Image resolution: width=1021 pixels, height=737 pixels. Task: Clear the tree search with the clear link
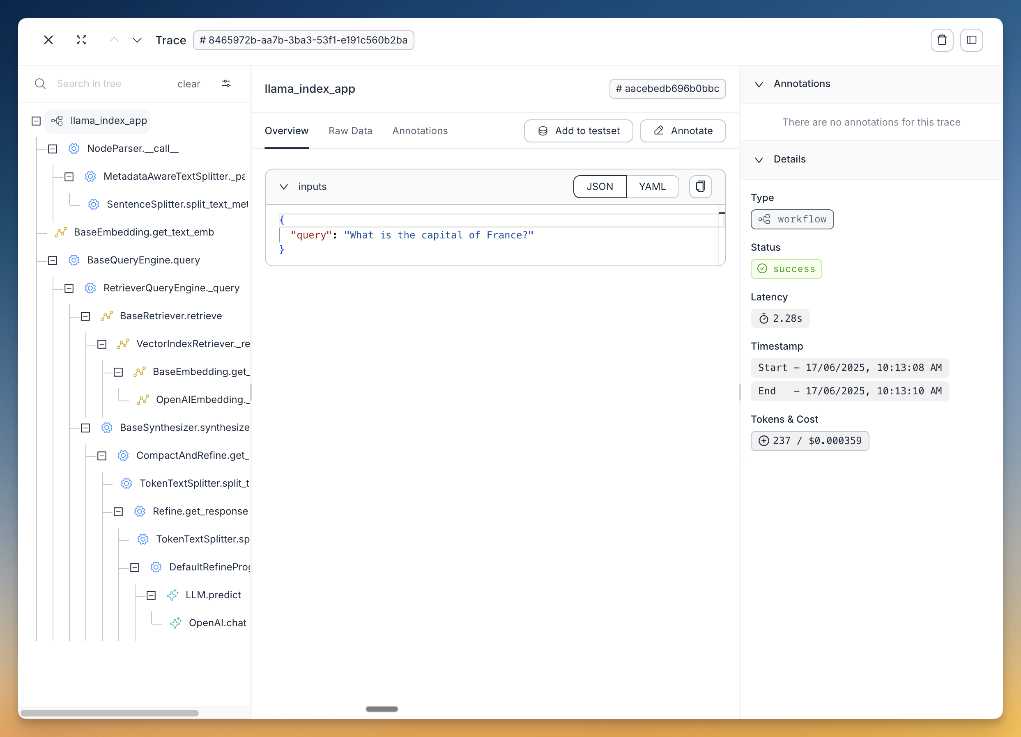(x=189, y=84)
